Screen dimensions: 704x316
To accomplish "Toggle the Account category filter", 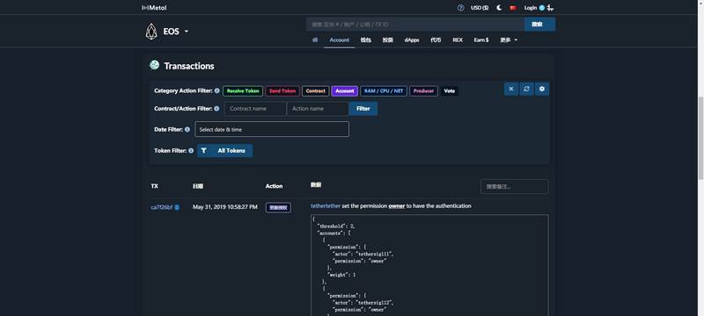I will coord(345,91).
